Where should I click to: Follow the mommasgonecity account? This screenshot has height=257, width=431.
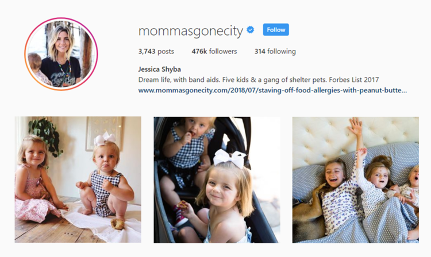click(x=276, y=30)
